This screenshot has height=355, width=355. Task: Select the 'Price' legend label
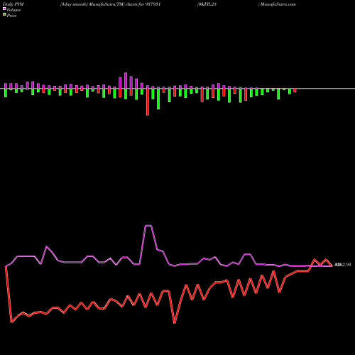[12, 16]
